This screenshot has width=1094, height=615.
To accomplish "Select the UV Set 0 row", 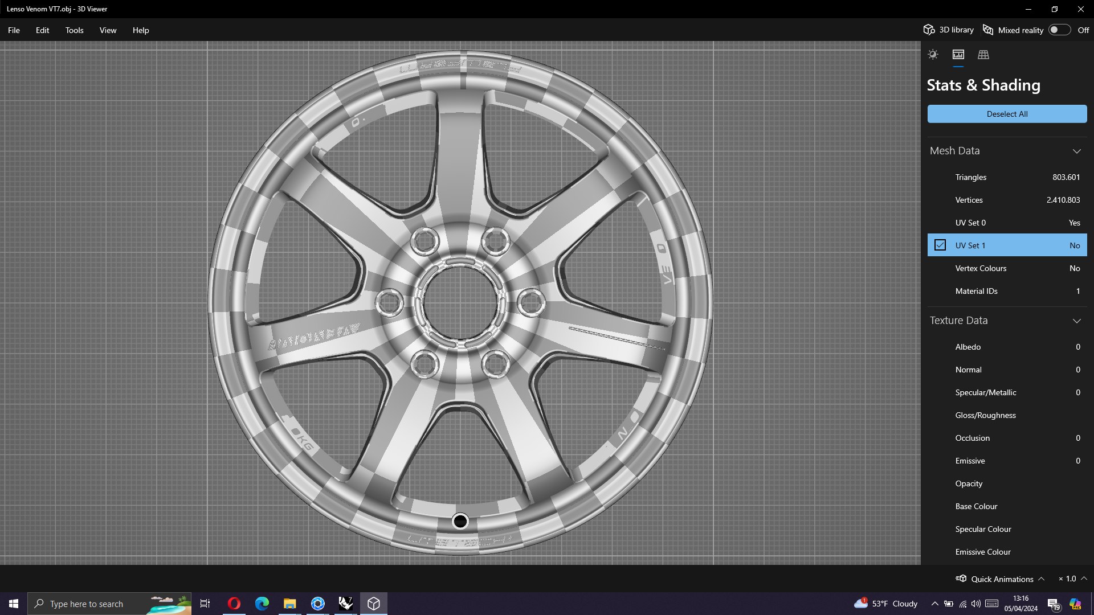I will pos(1007,223).
